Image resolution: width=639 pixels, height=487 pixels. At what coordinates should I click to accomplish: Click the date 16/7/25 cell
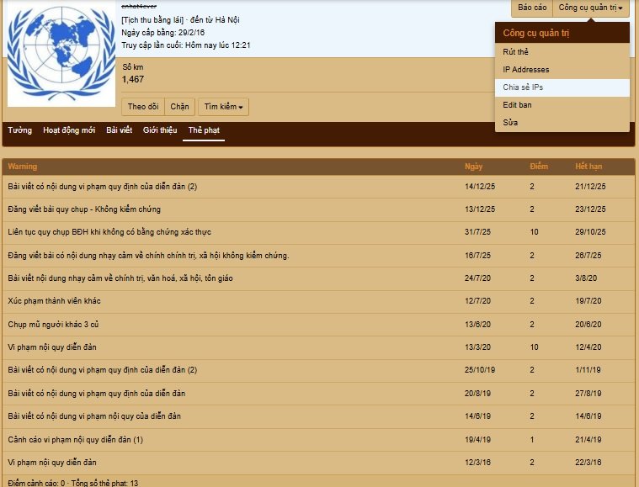click(477, 256)
